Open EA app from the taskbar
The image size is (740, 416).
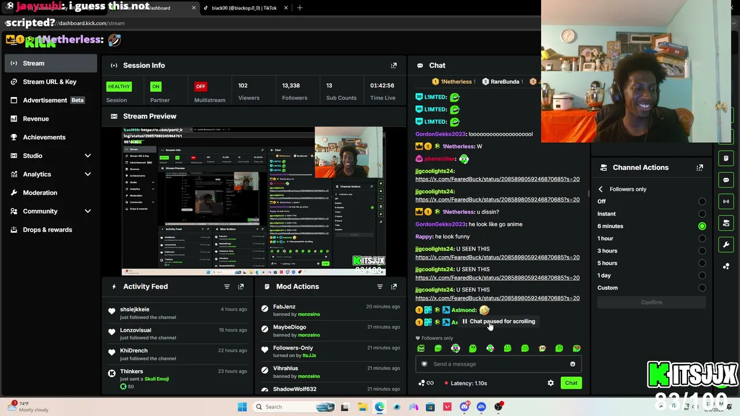(x=481, y=407)
